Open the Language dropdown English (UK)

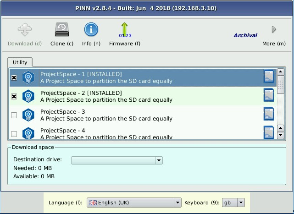(x=134, y=203)
